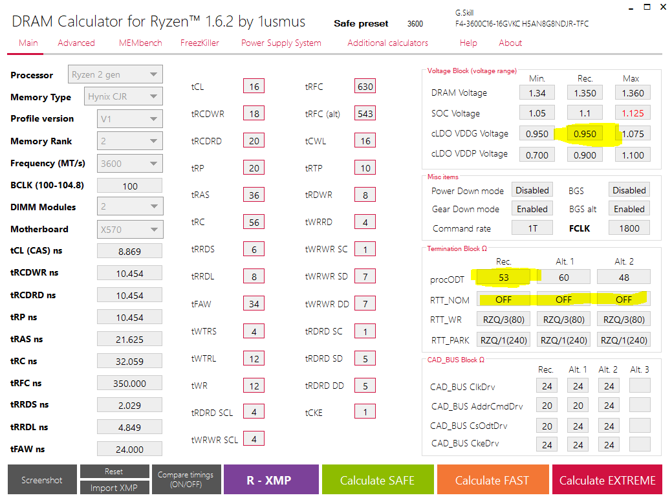Open the Processor dropdown

tap(115, 75)
